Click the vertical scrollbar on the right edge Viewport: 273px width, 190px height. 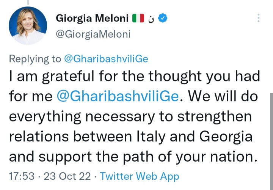tap(271, 140)
